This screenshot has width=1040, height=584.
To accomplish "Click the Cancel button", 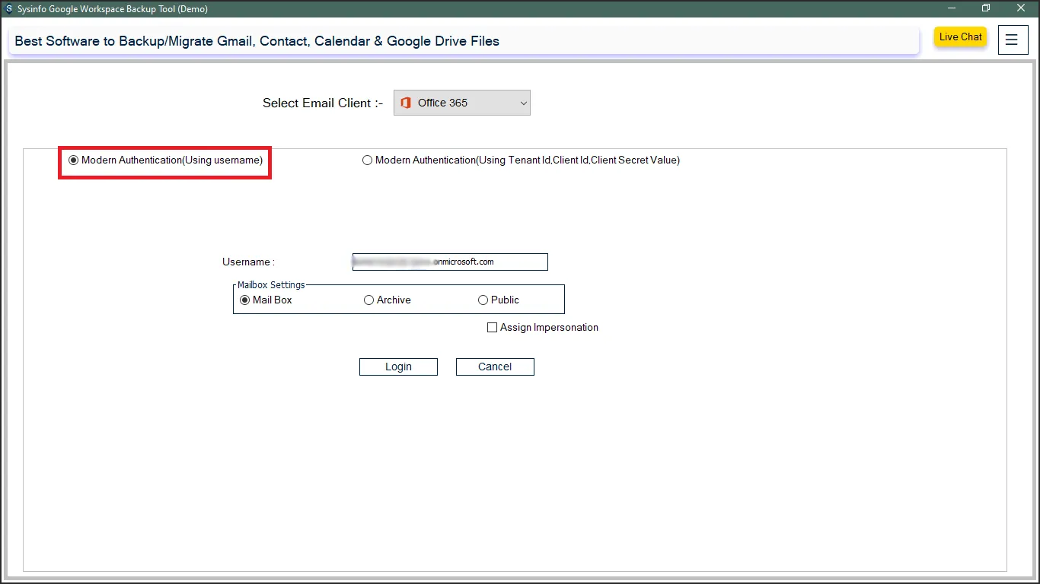I will pos(495,367).
